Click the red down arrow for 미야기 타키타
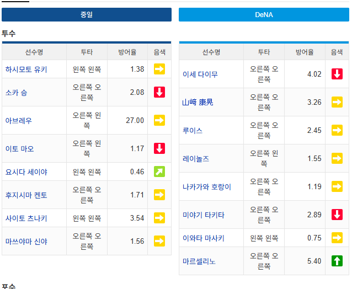The height and width of the screenshot is (289, 352). 337,215
